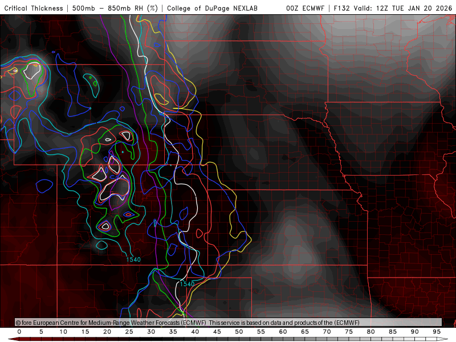Screen dimensions: 456x342
Task: Click the colorbar value "70"
Action: click(x=327, y=332)
